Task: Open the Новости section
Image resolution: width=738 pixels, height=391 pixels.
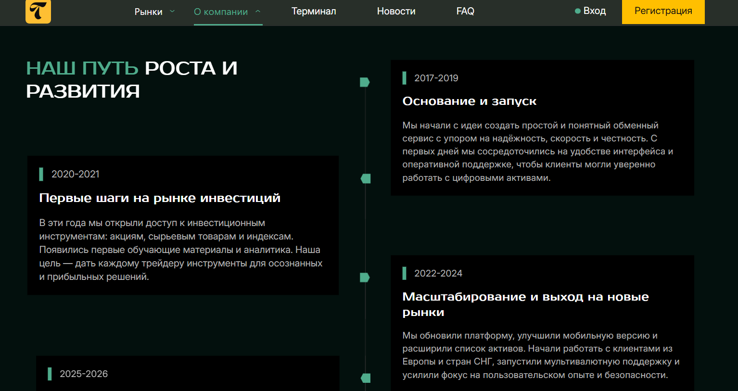Action: 396,11
